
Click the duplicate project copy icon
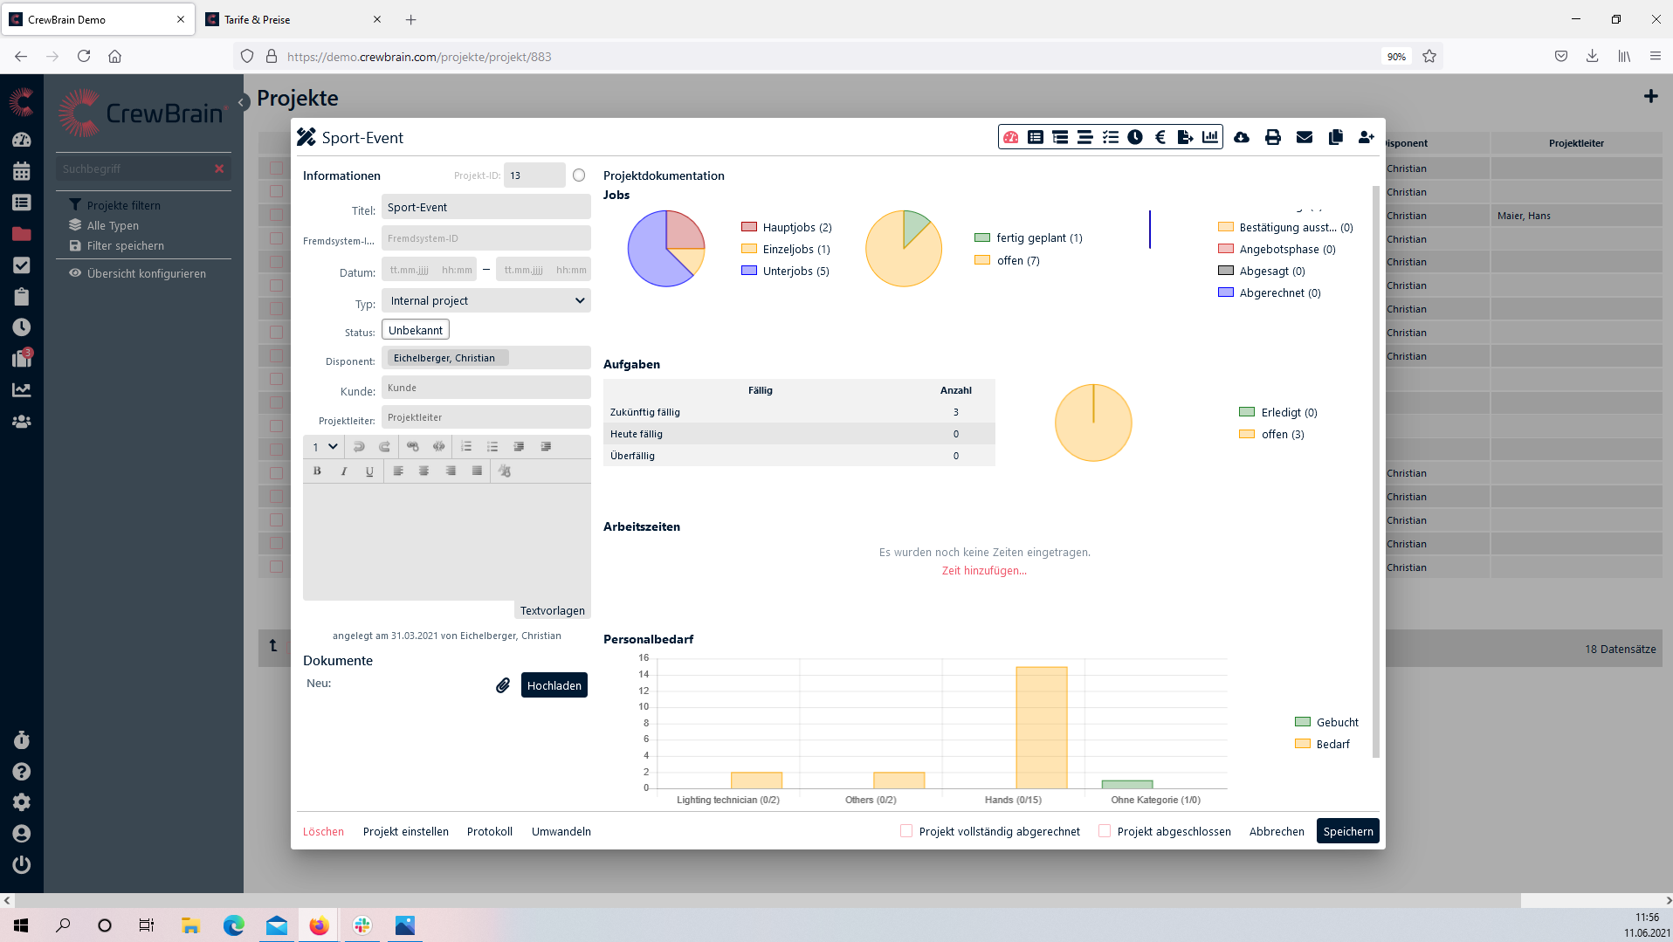(1335, 137)
